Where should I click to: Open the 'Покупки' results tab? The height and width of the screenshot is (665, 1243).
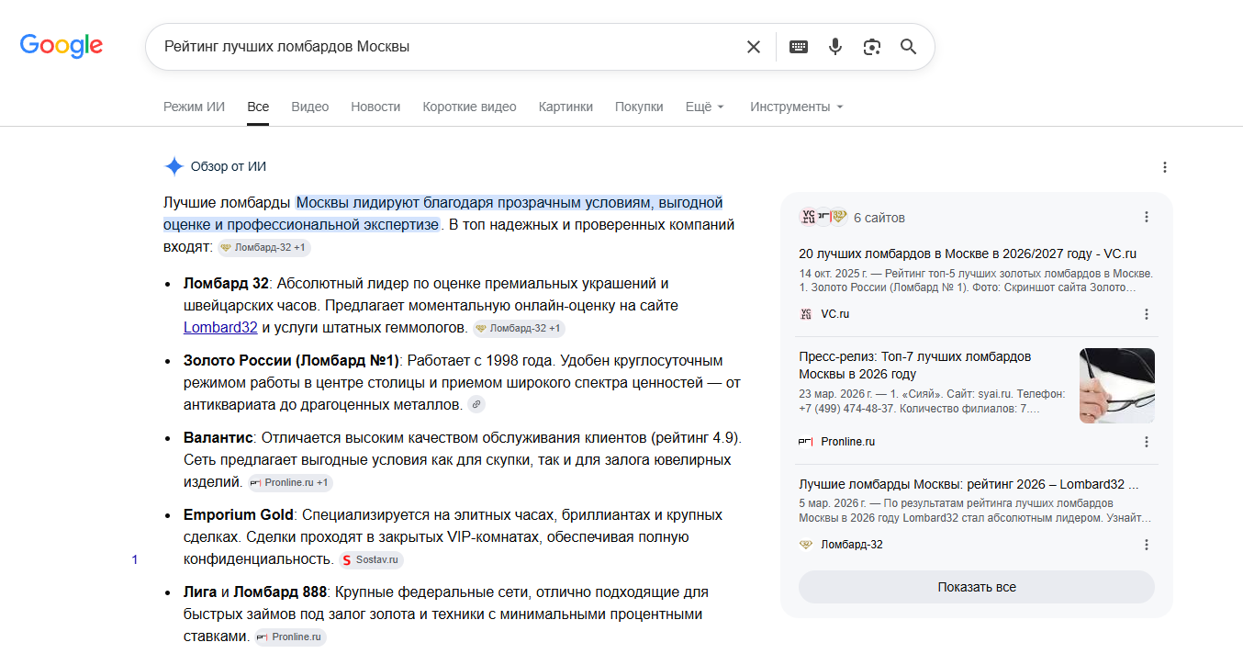639,107
